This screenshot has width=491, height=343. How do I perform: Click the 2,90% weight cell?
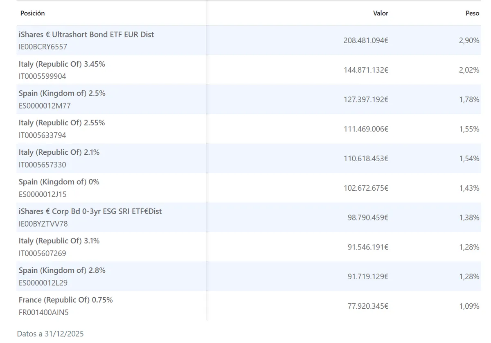click(469, 41)
